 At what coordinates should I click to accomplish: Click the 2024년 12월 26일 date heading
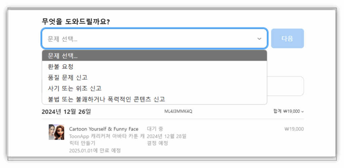(66, 112)
